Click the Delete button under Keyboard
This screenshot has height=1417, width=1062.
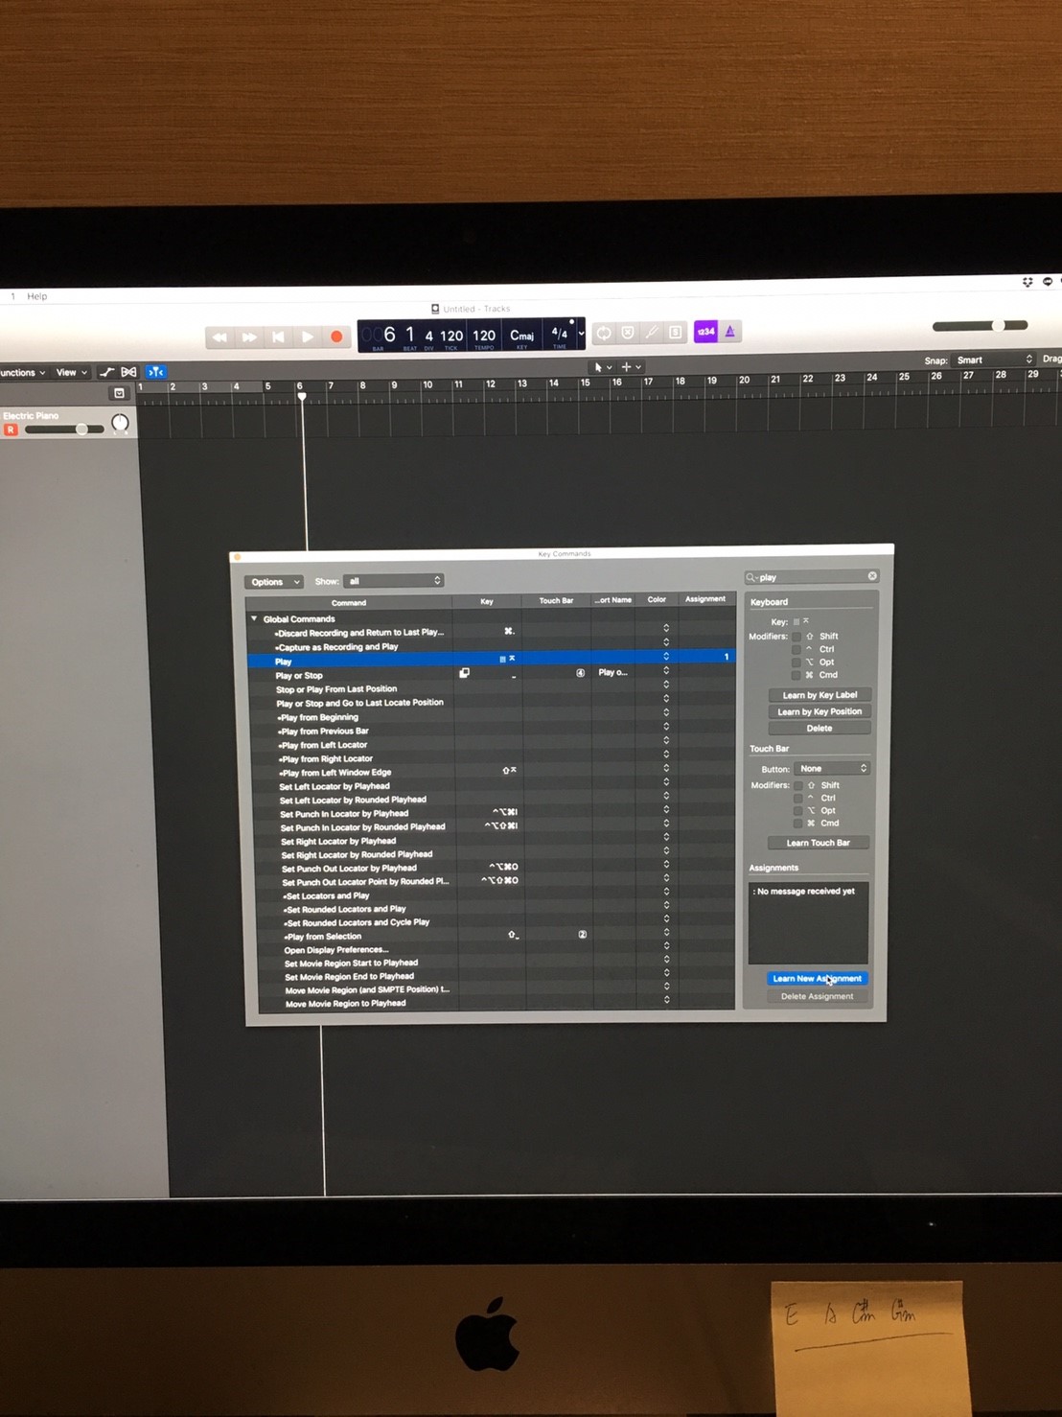click(x=820, y=728)
